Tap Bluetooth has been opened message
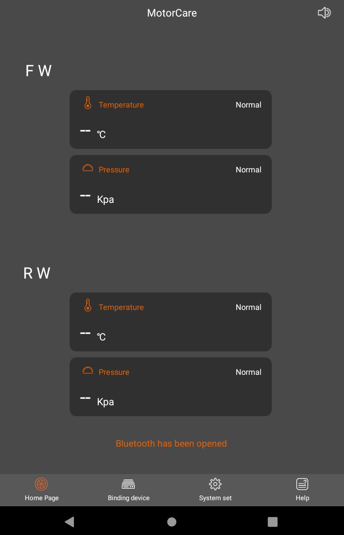This screenshot has width=344, height=535. coord(171,444)
